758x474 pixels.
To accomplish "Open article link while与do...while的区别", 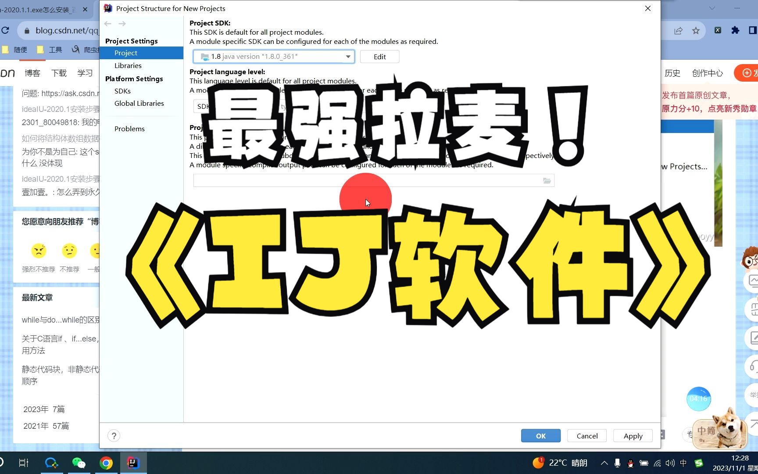I will click(x=61, y=320).
